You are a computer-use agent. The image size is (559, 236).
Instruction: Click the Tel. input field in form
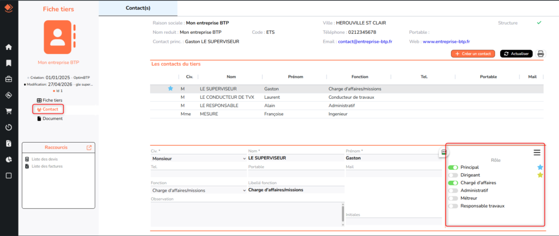click(199, 174)
